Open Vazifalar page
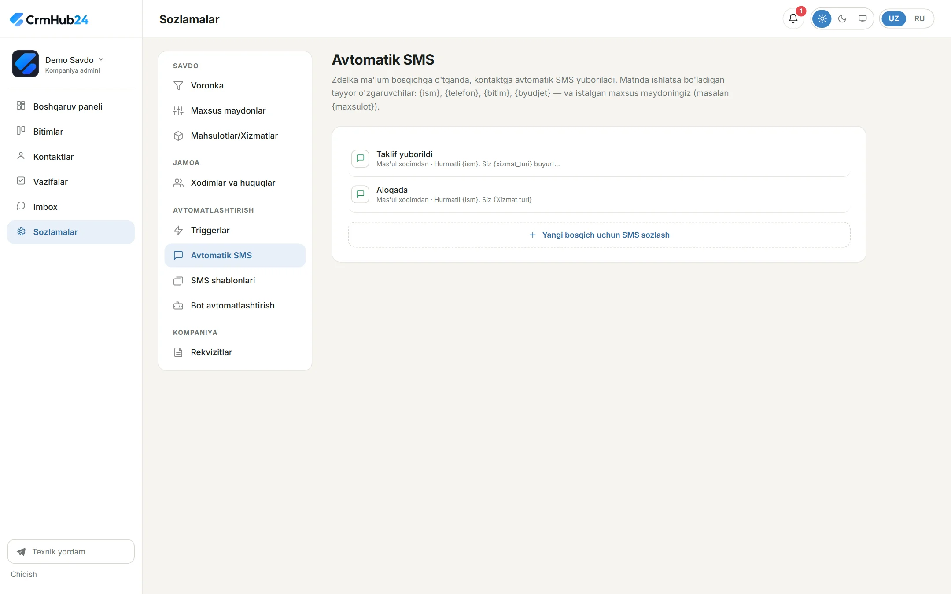The width and height of the screenshot is (951, 594). pos(71,182)
